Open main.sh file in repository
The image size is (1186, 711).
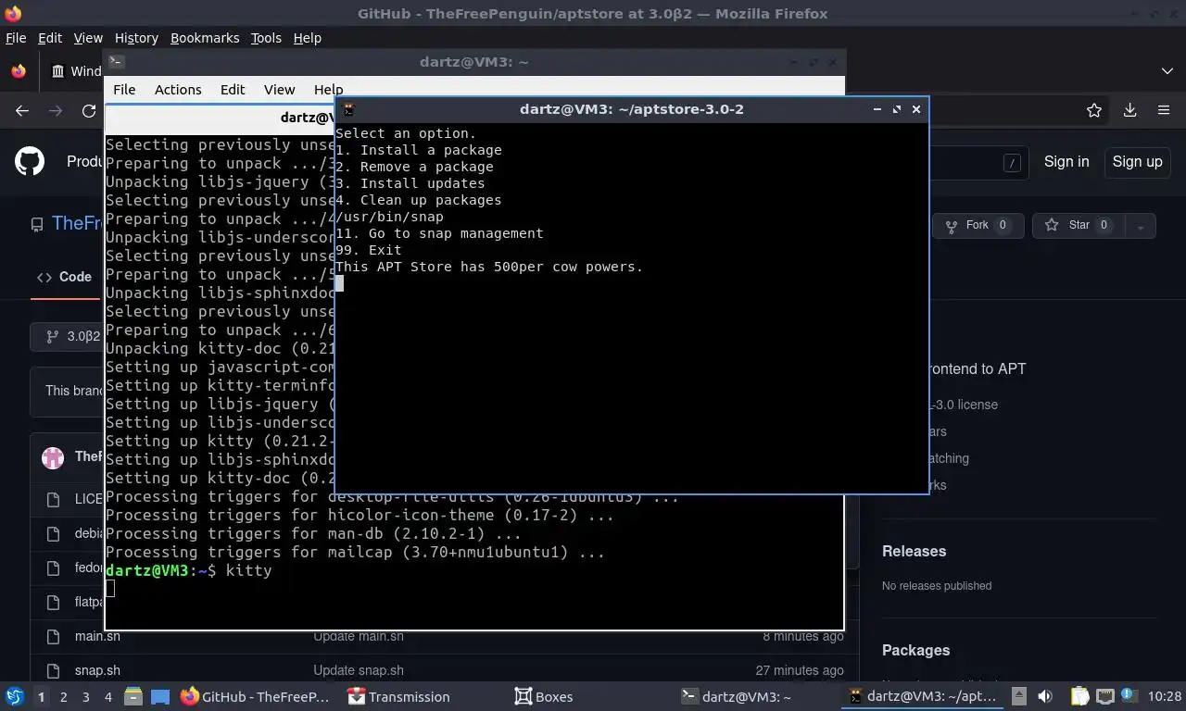click(x=97, y=636)
